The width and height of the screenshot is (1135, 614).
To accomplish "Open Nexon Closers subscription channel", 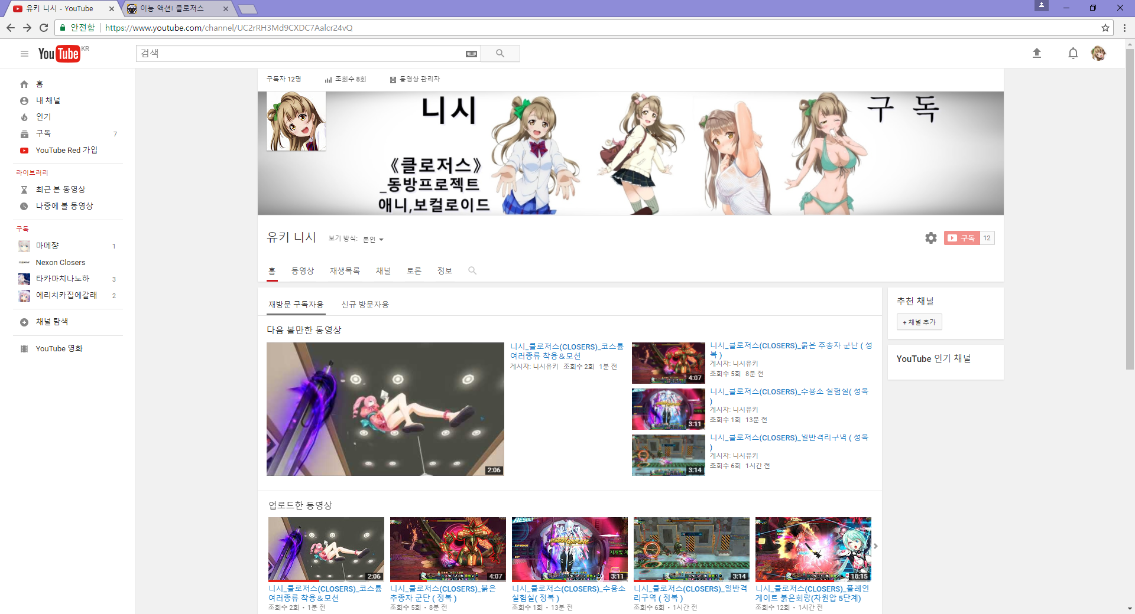I will click(60, 262).
